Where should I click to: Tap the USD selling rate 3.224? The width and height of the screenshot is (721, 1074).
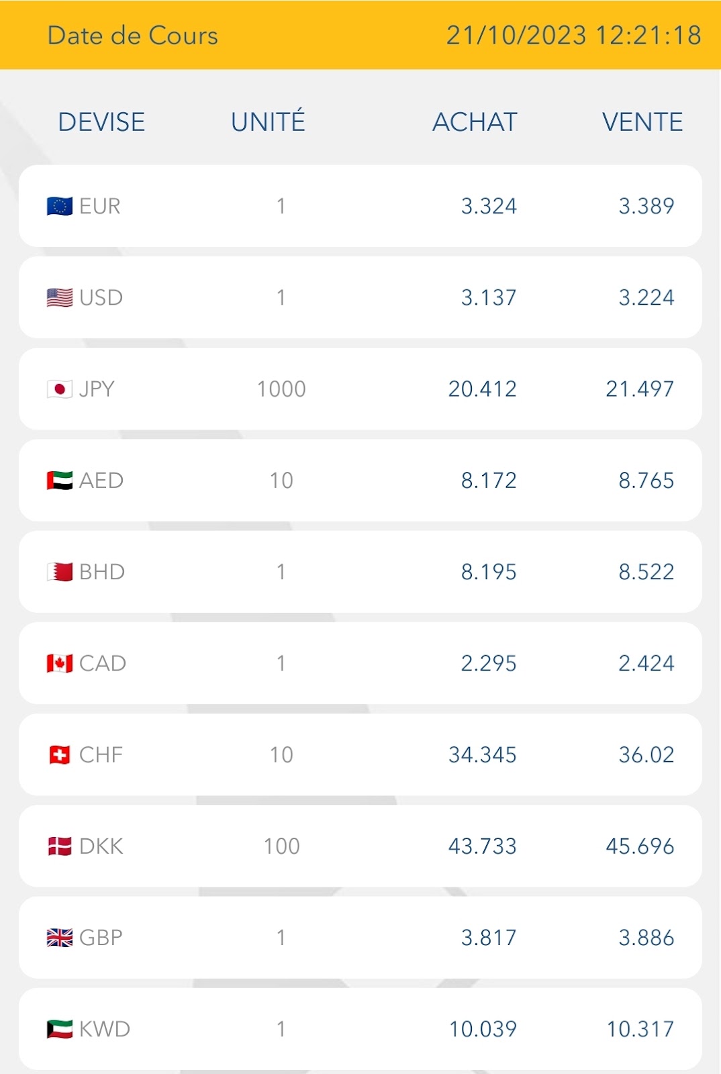[646, 297]
